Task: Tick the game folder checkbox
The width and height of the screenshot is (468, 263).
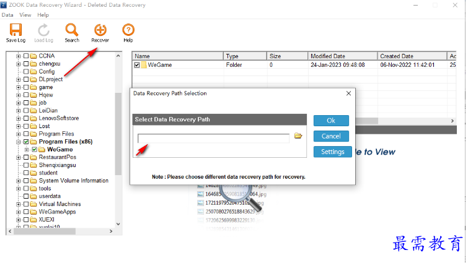Action: tap(26, 87)
